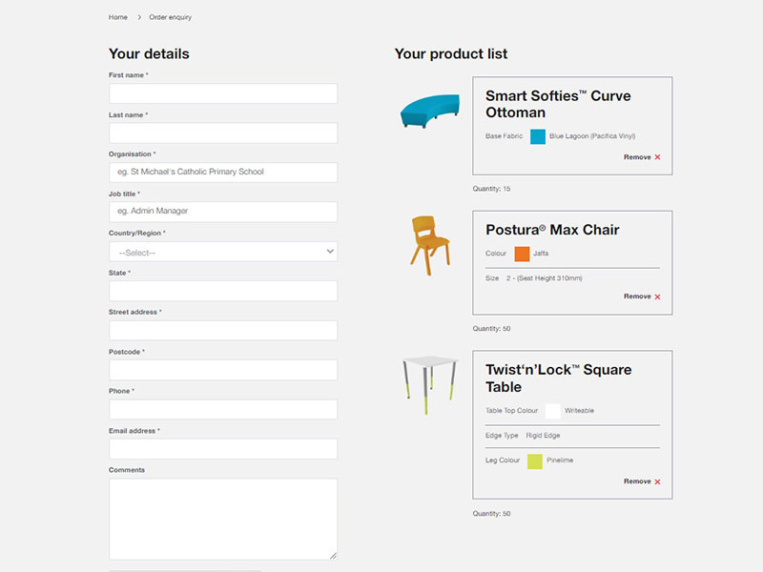This screenshot has width=763, height=572.
Task: Click the '2 - (Seat Height 310mm)' text
Action: [x=544, y=278]
